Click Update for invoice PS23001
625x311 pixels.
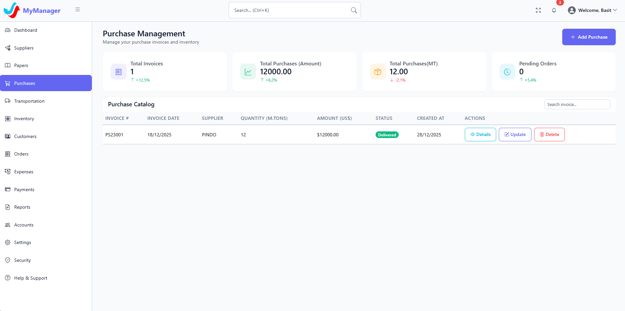515,134
